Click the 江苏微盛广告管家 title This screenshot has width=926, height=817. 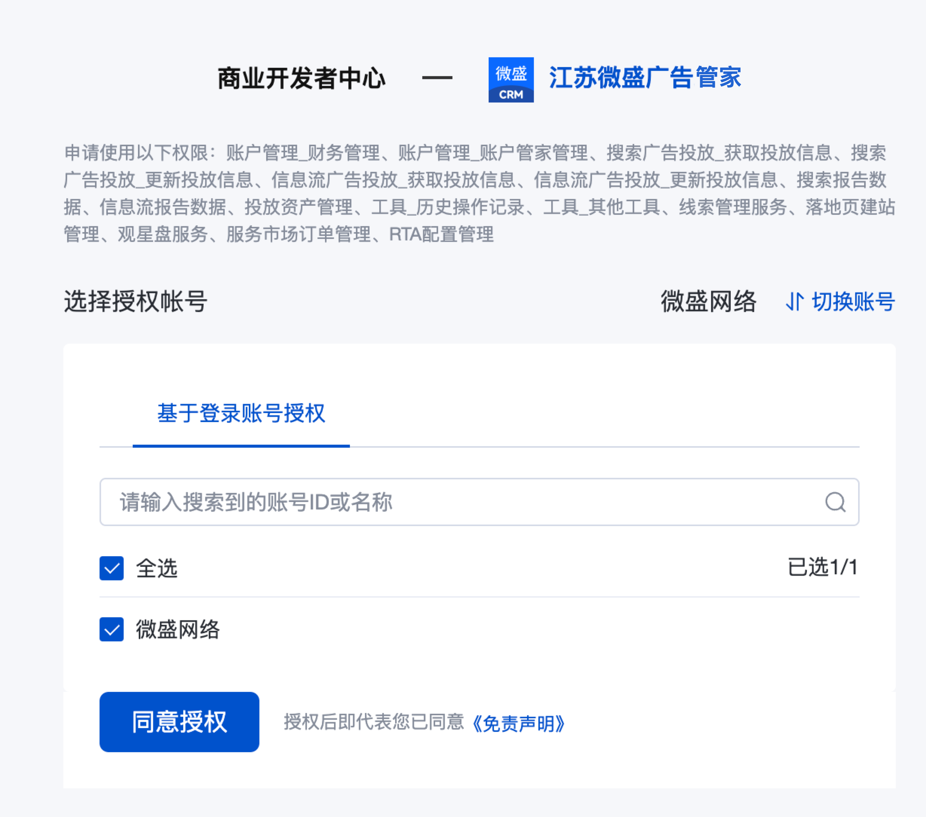(x=645, y=78)
